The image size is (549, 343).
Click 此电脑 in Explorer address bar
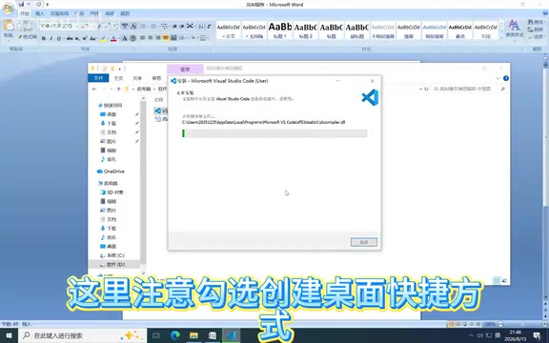coord(144,89)
